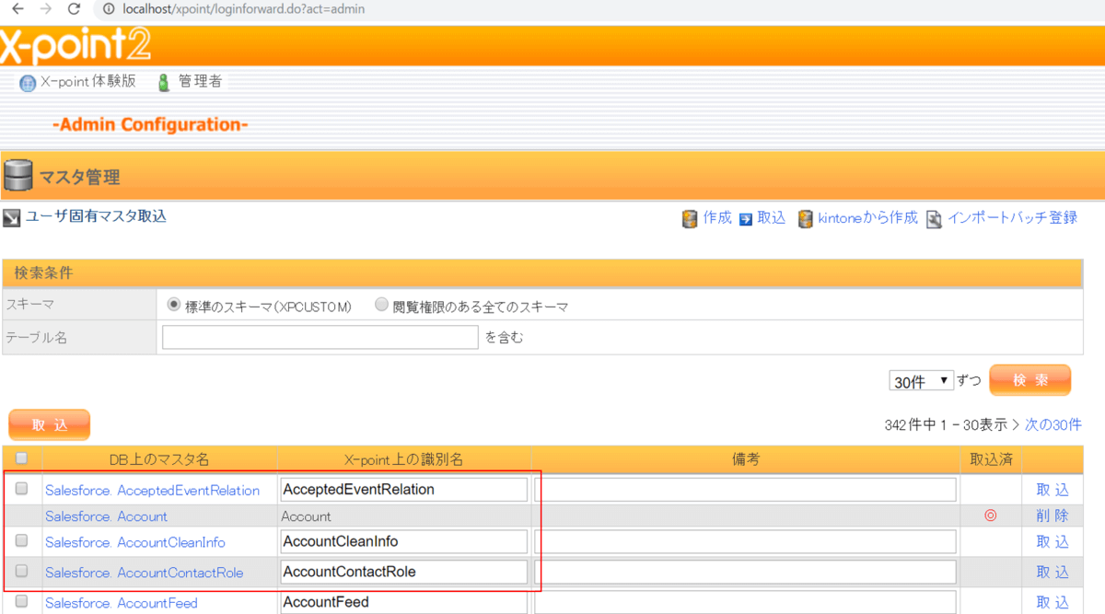Click 備考 input for AccountCleanInfo row
This screenshot has height=614, width=1105.
coord(745,541)
